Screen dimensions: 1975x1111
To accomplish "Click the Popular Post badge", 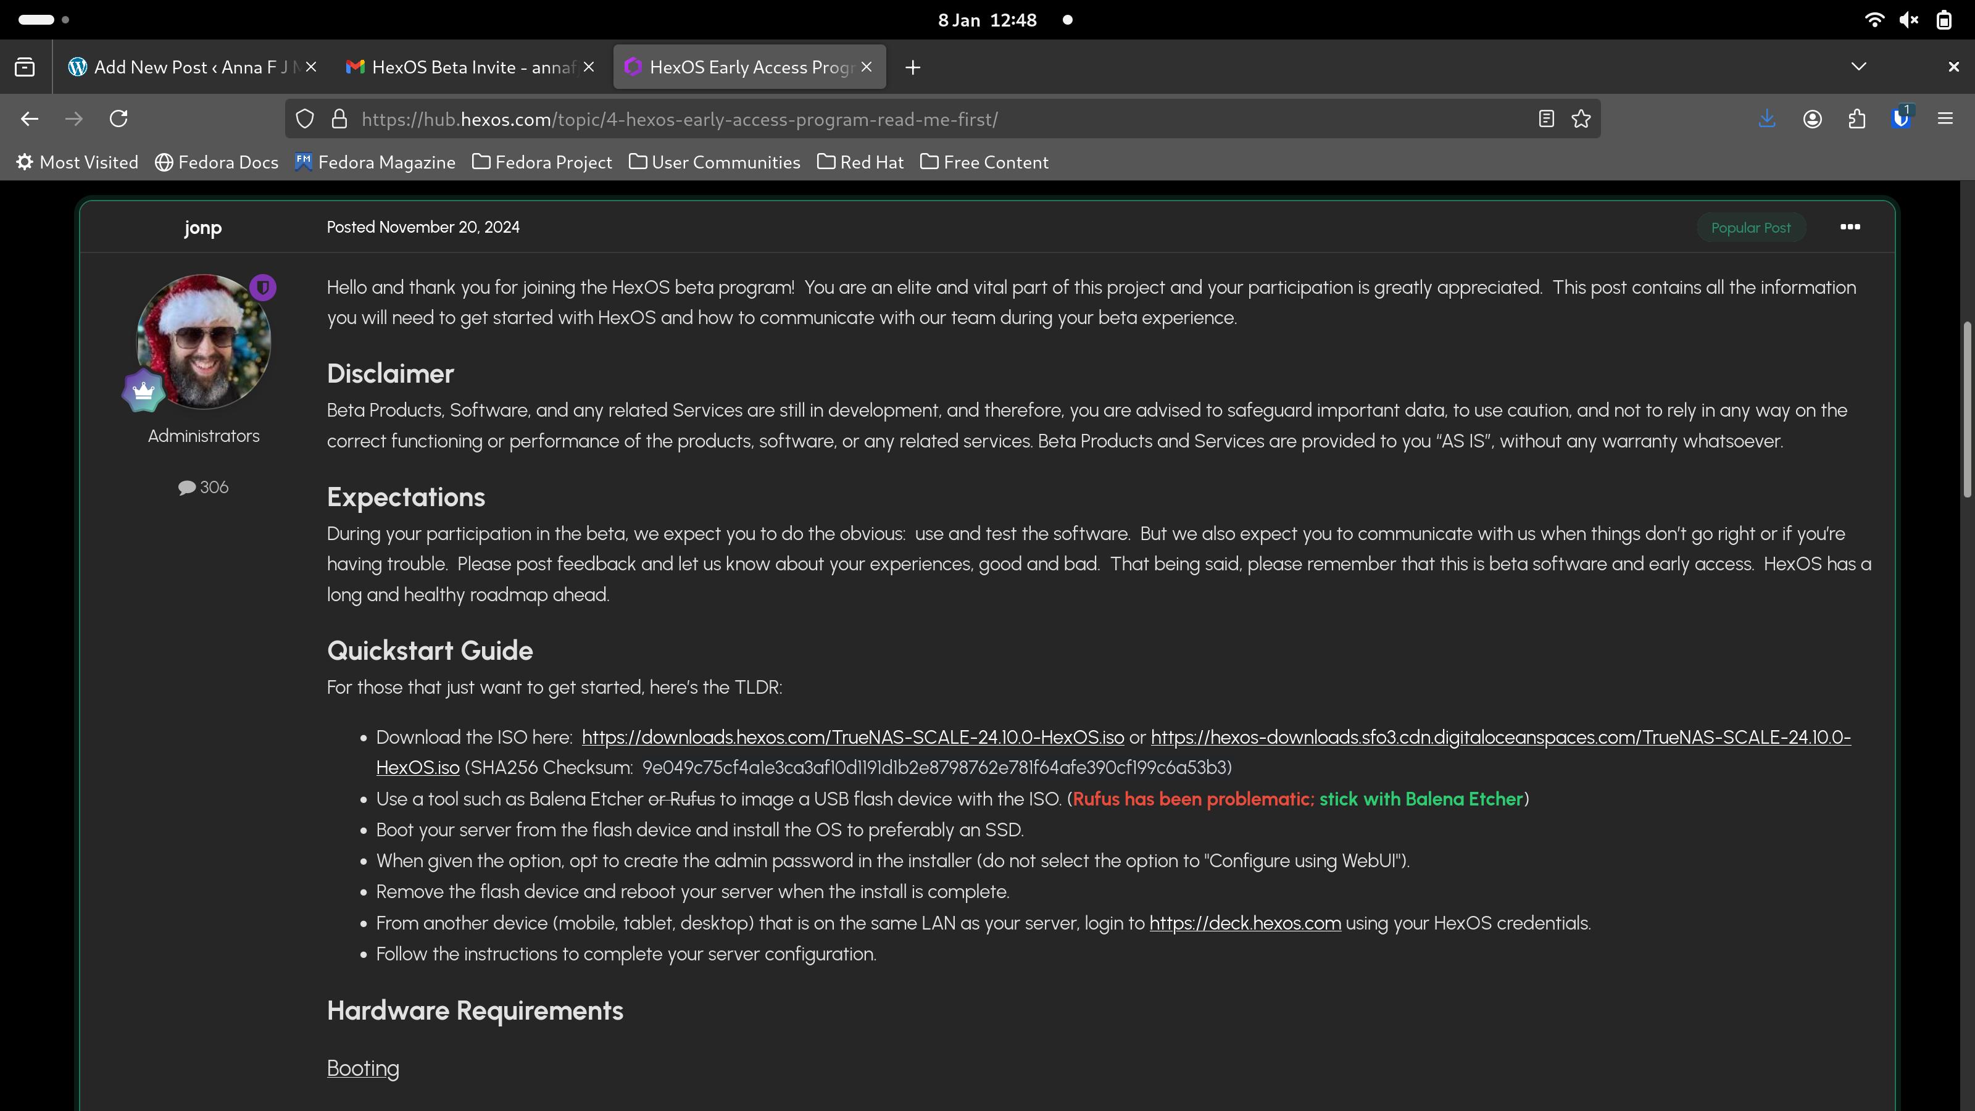I will (1751, 228).
